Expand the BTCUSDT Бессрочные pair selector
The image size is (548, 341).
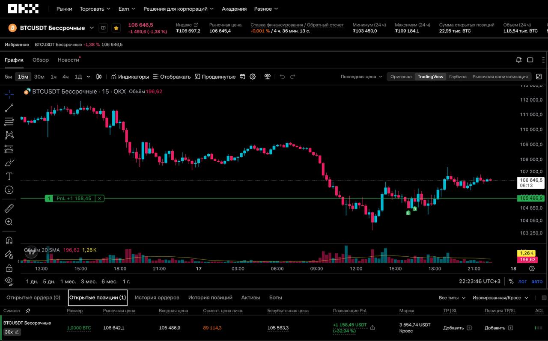click(x=92, y=28)
